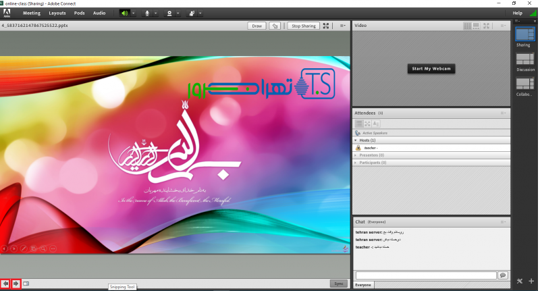Click the webcam icon in top toolbar
The image size is (540, 291).
[169, 13]
